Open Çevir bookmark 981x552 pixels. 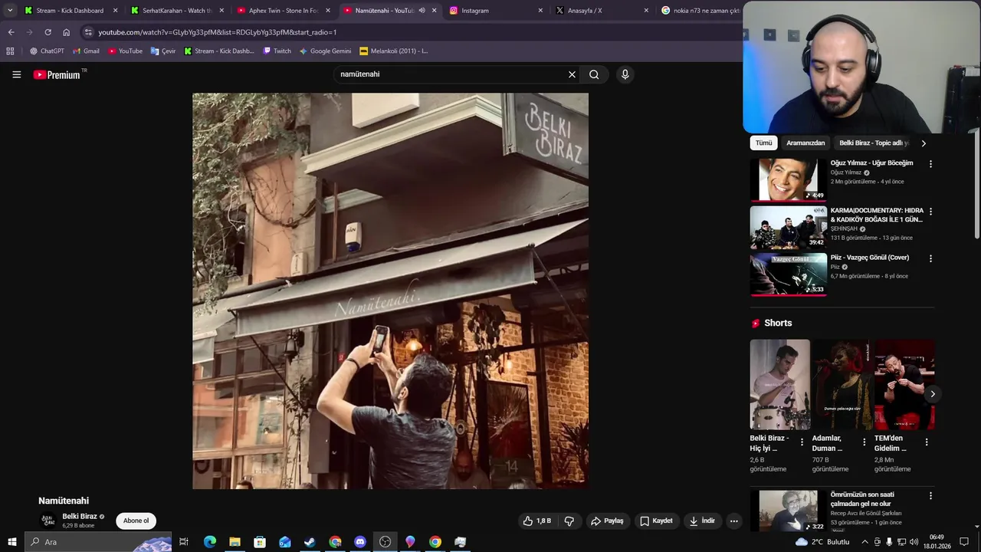[163, 51]
